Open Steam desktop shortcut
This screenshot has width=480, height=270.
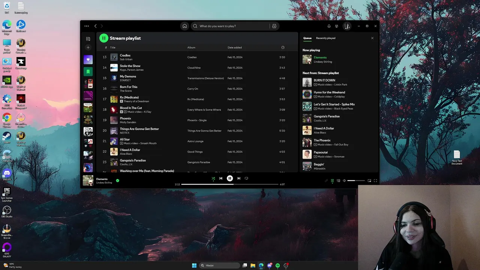[x=7, y=137]
